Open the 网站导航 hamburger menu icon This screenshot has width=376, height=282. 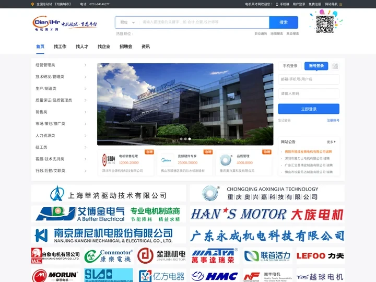[340, 4]
